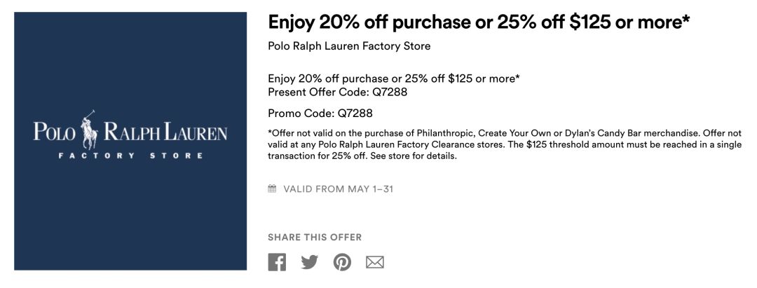
Task: Pin this offer on Pinterest
Action: (342, 262)
